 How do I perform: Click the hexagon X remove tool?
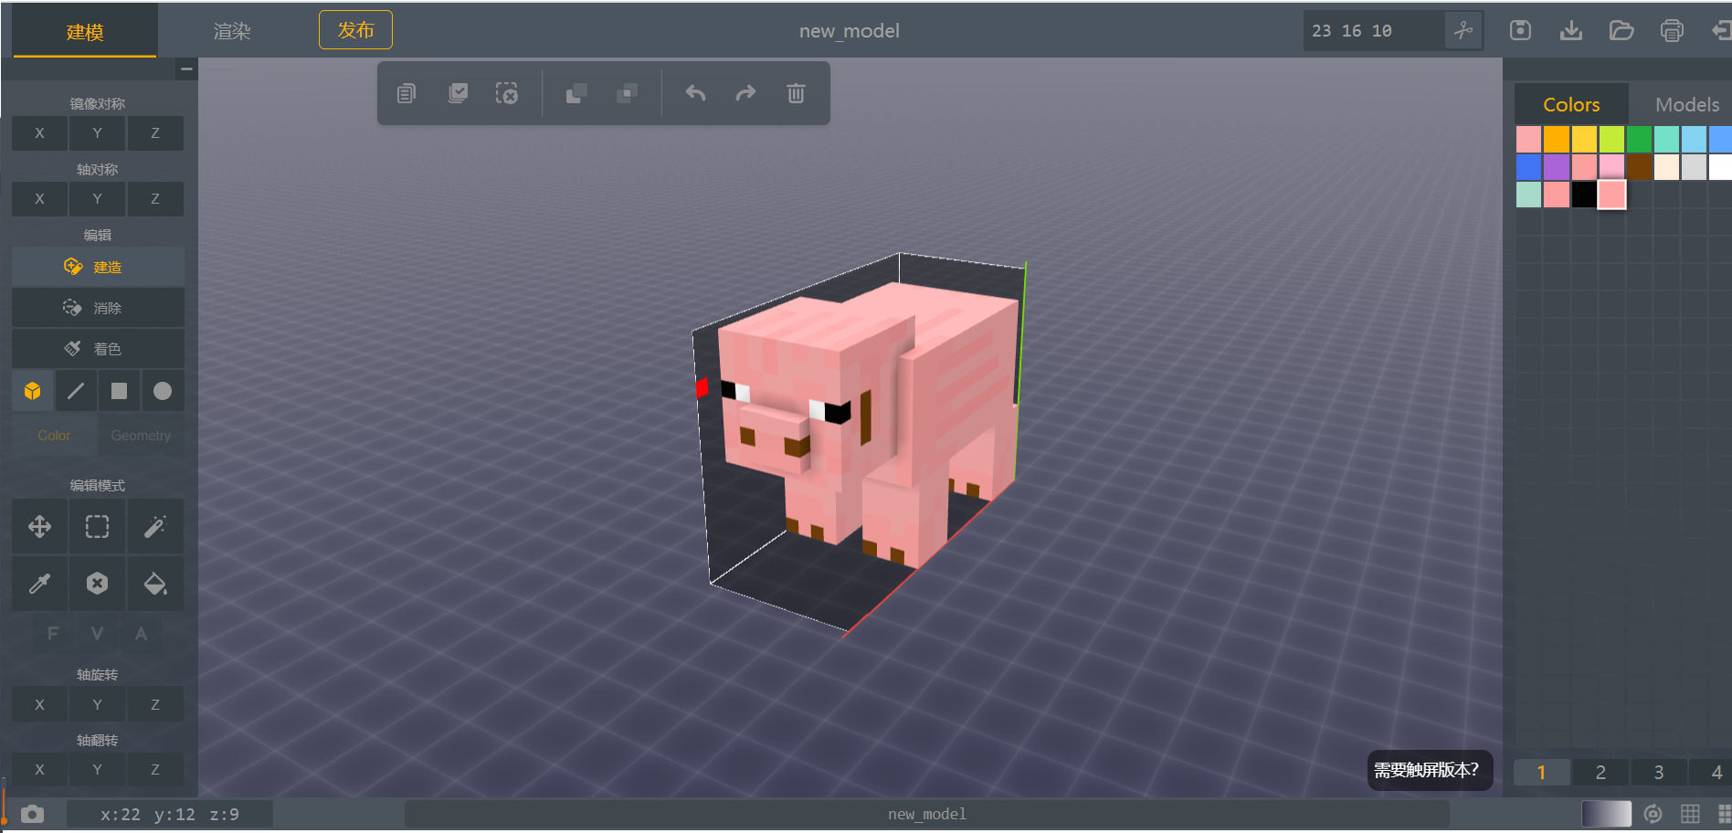tap(97, 583)
